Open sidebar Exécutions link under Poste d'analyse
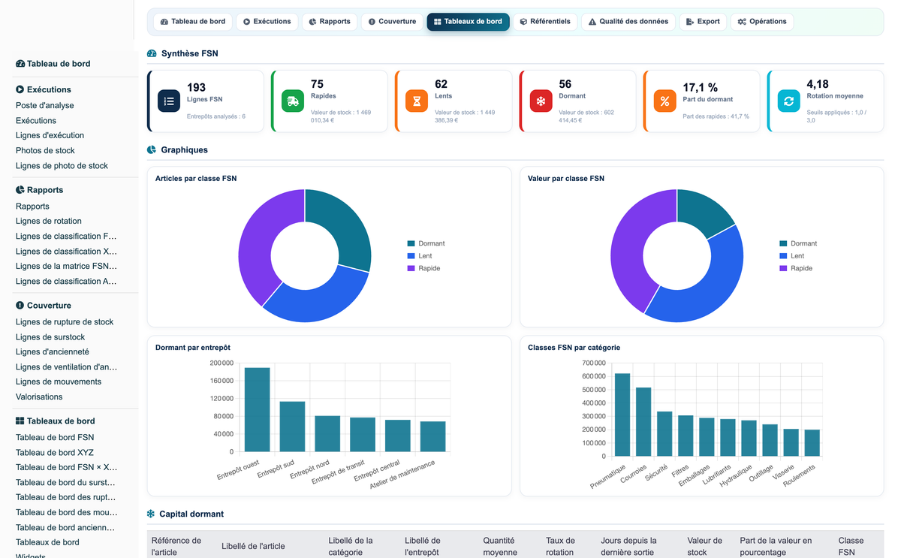The width and height of the screenshot is (901, 558). (x=36, y=121)
